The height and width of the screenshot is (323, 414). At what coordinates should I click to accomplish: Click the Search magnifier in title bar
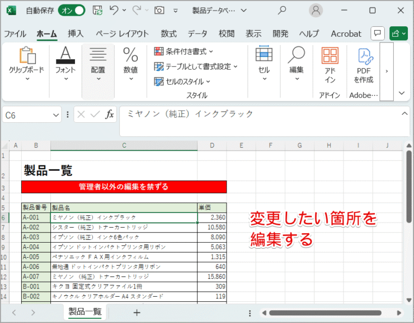282,10
